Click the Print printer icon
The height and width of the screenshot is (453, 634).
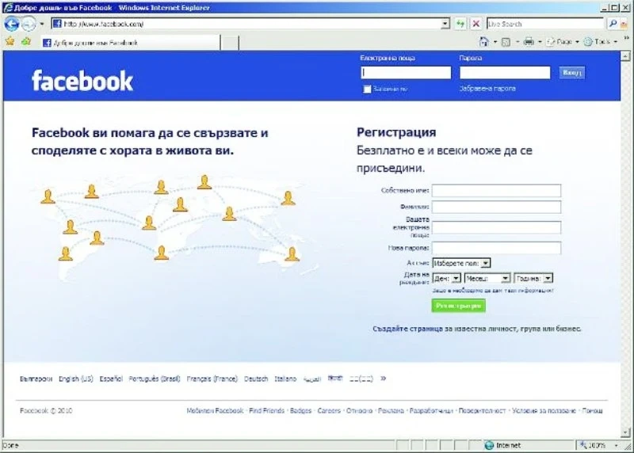click(529, 42)
